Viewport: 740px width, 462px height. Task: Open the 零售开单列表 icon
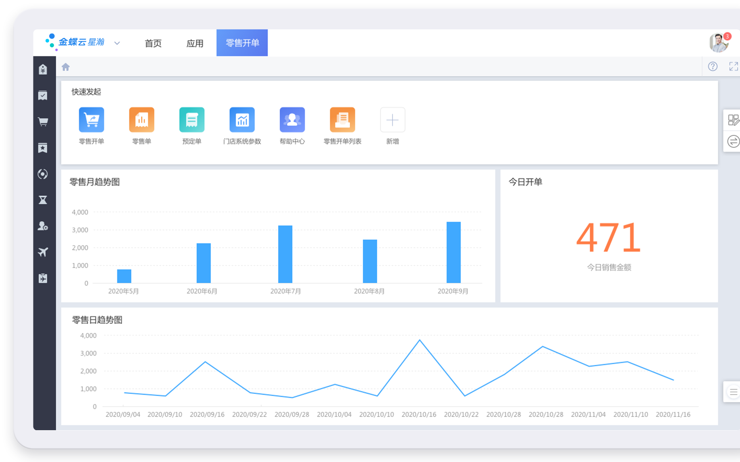pos(342,120)
